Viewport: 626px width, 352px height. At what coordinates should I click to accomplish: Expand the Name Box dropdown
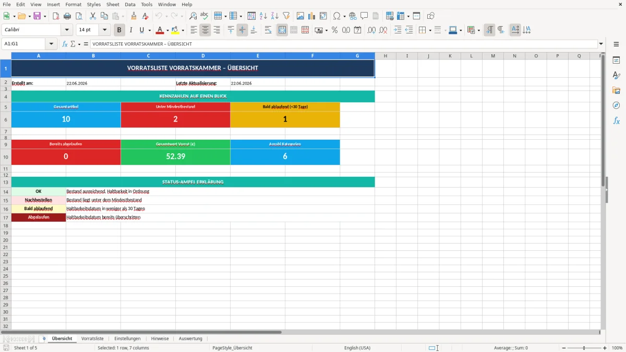tap(51, 44)
